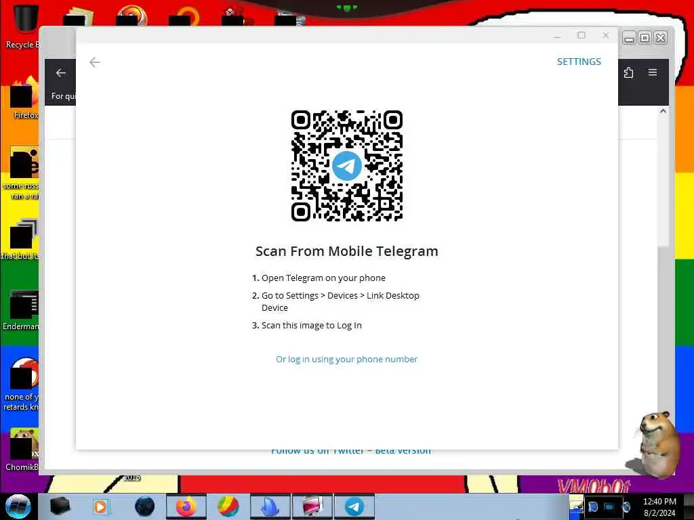Click the 'Scan From Mobile Telegram' heading
694x520 pixels.
coord(346,251)
